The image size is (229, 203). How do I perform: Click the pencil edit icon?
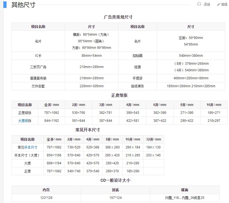tap(219, 5)
